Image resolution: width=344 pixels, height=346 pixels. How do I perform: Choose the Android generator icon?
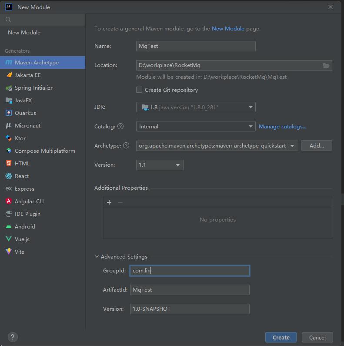[9, 227]
